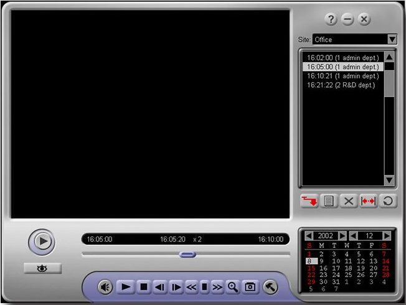The image size is (406, 305).
Task: Click the zoom magnifier icon
Action: click(233, 287)
